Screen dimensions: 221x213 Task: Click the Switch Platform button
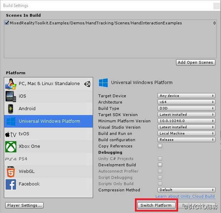pyautogui.click(x=156, y=205)
